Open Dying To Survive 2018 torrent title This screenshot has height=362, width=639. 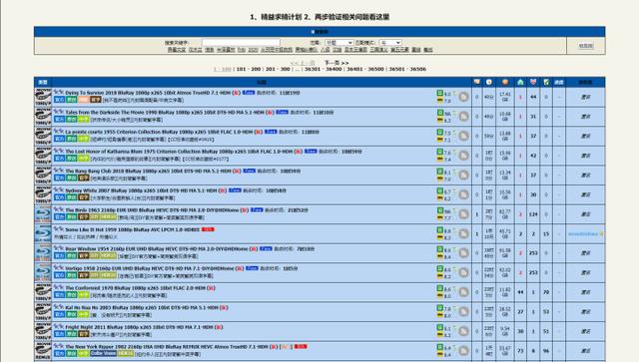[x=148, y=93]
